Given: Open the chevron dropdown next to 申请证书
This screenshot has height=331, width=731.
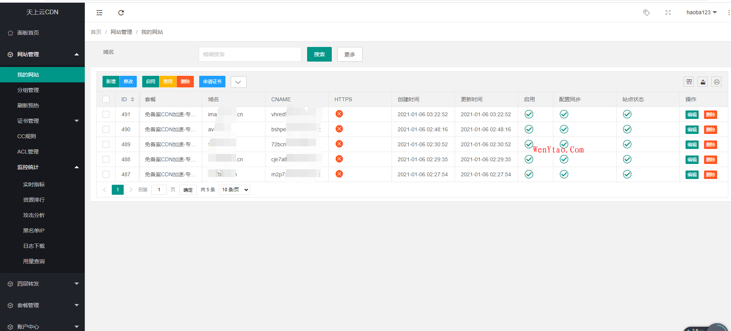Looking at the screenshot, I should (x=239, y=82).
